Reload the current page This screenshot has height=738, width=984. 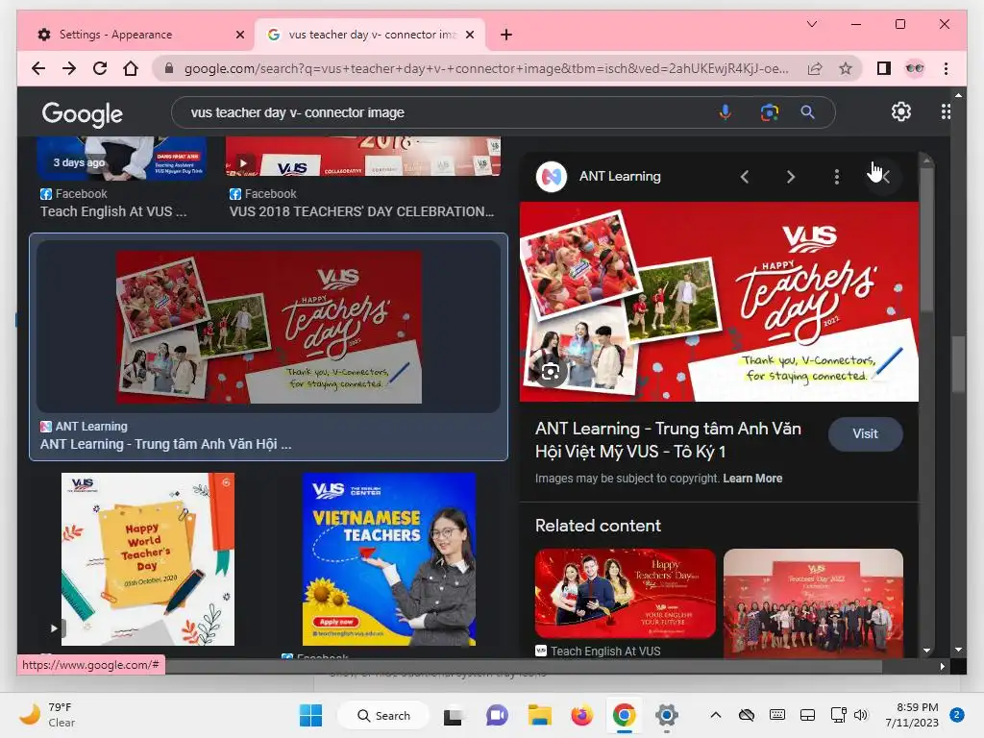click(x=100, y=68)
